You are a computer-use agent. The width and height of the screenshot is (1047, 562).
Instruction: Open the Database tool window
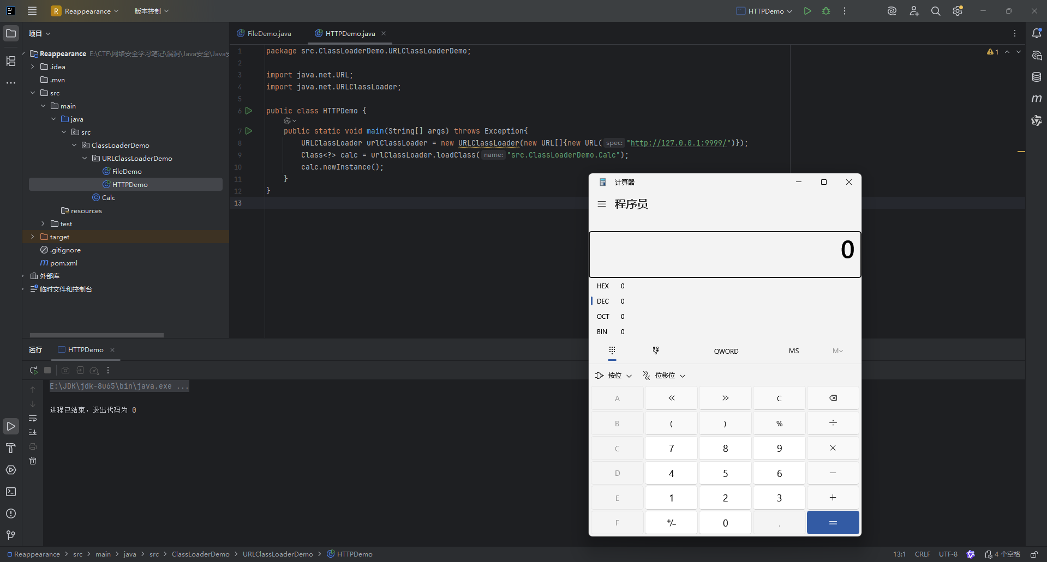[1037, 77]
